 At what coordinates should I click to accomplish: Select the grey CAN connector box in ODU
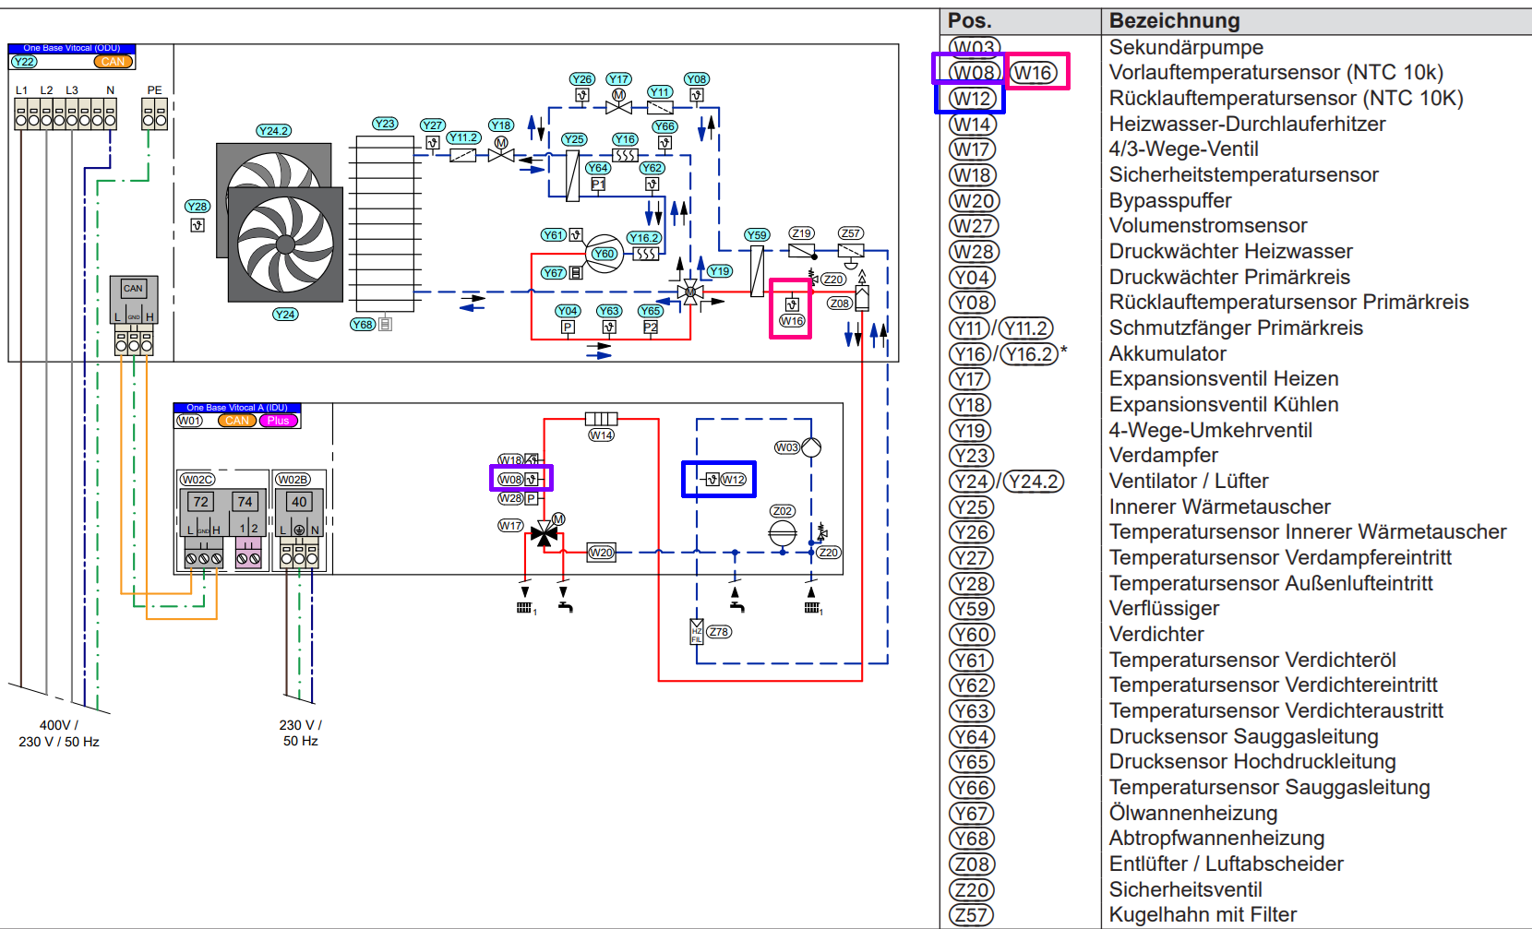(134, 300)
